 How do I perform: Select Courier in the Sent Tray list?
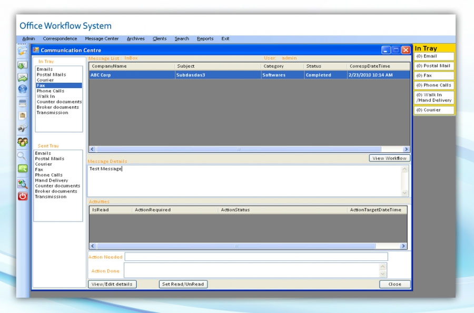44,164
